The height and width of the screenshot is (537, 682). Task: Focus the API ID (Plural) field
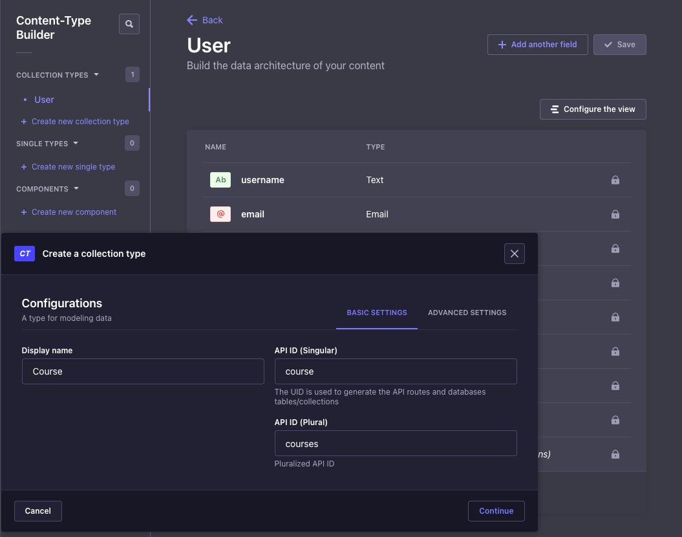click(396, 444)
